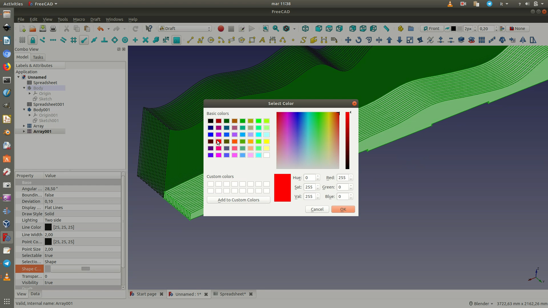Select the Draft Rotate tool

358,40
